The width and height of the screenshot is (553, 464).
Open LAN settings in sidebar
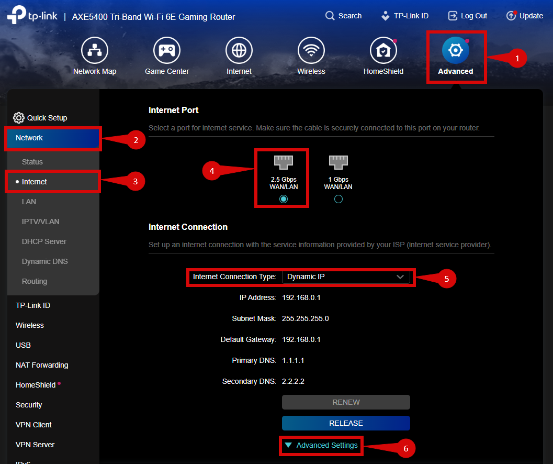pyautogui.click(x=29, y=202)
